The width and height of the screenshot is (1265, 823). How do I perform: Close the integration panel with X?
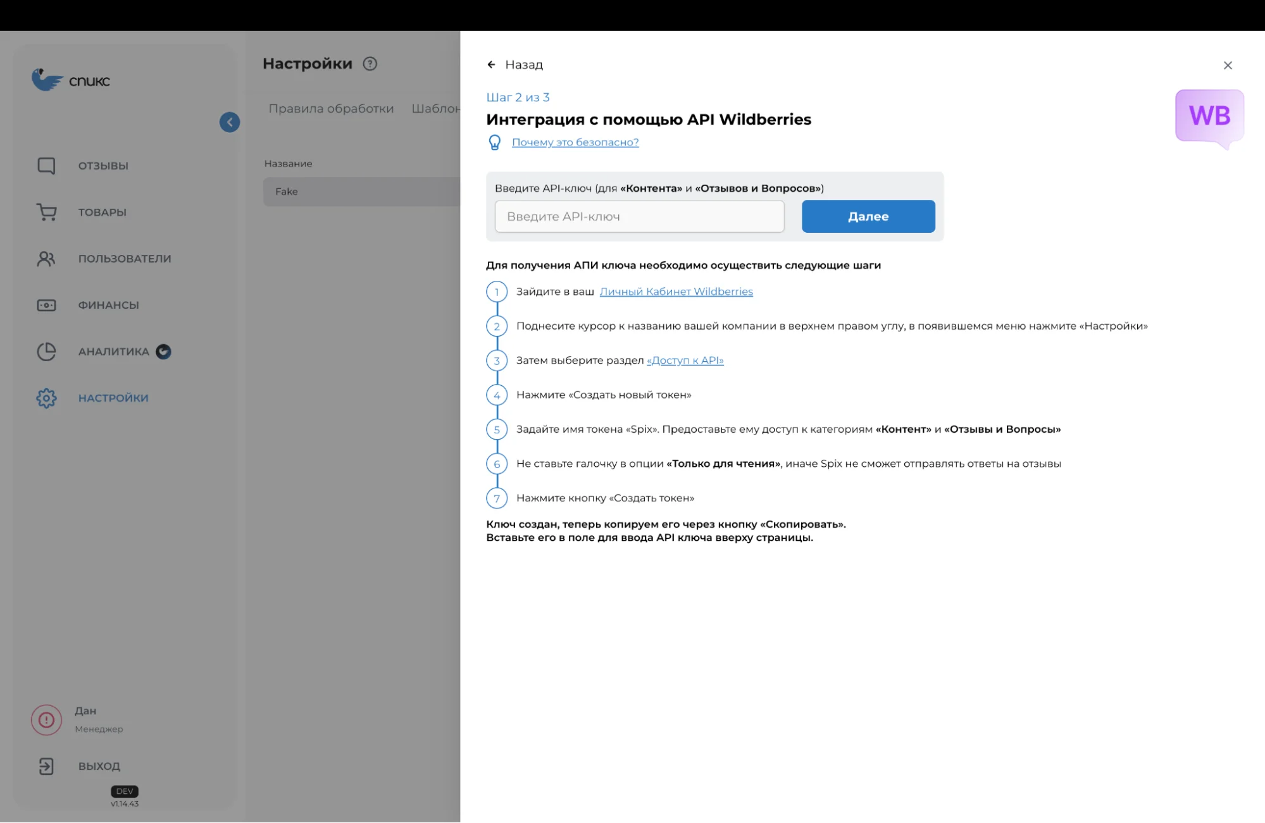coord(1228,65)
